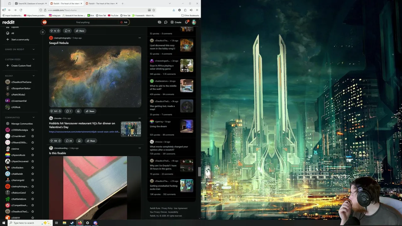Open the Firefox list all tabs dropdown
402x226 pixels.
(x=170, y=3)
